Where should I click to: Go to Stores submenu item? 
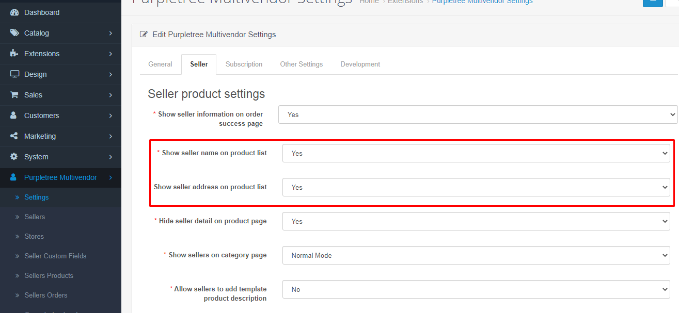coord(60,237)
